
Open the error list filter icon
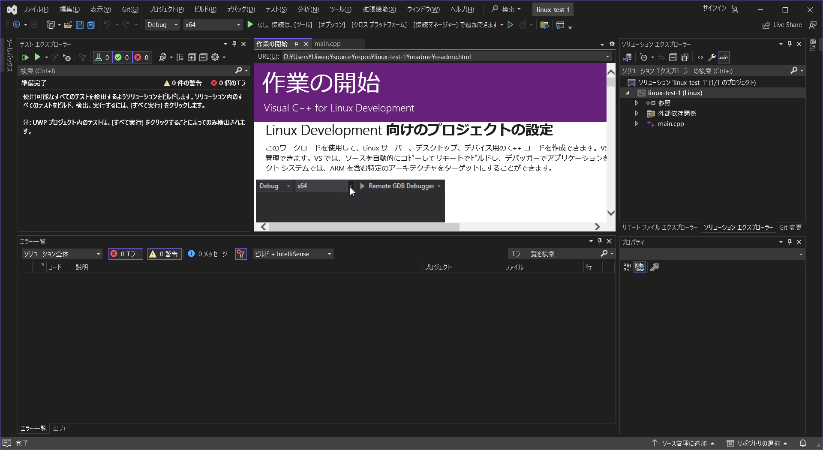pos(240,254)
